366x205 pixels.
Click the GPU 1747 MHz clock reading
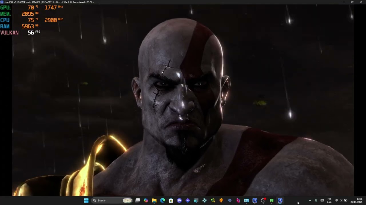point(54,8)
